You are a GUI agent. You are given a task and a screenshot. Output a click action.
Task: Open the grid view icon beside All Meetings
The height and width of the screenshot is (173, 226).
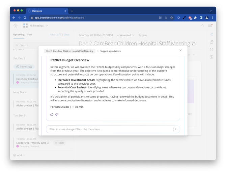pos(26,26)
